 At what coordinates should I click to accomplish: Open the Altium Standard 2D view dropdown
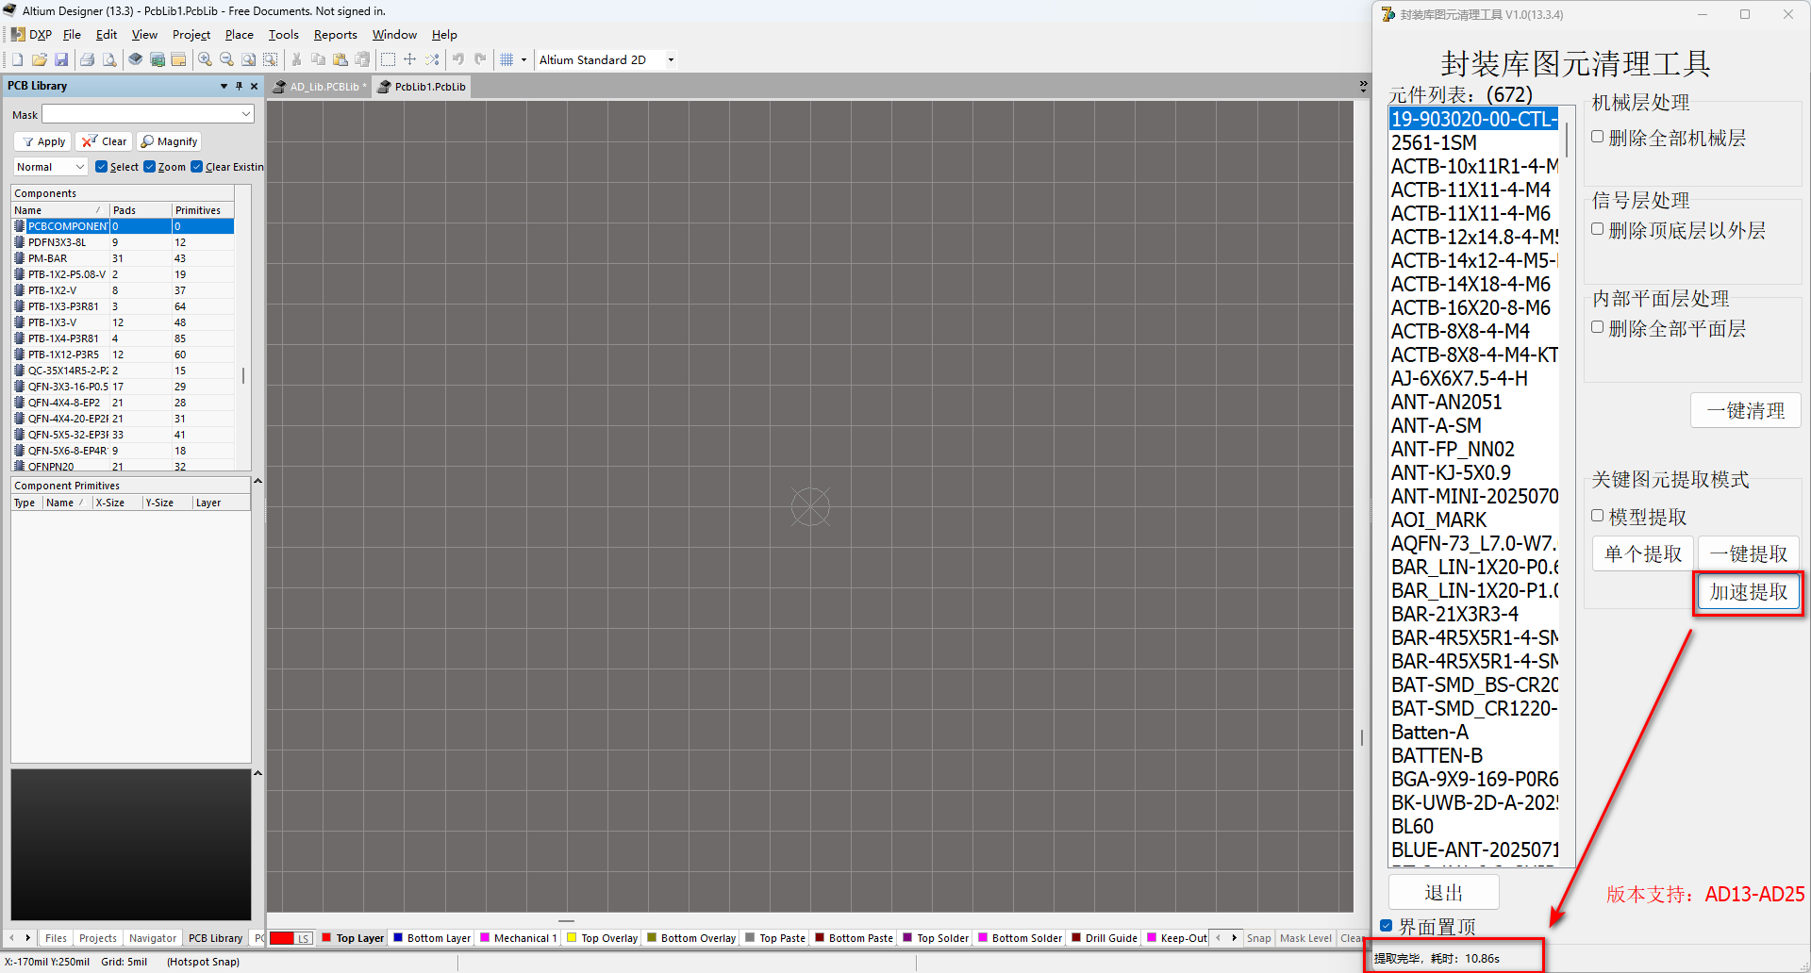[x=606, y=59]
